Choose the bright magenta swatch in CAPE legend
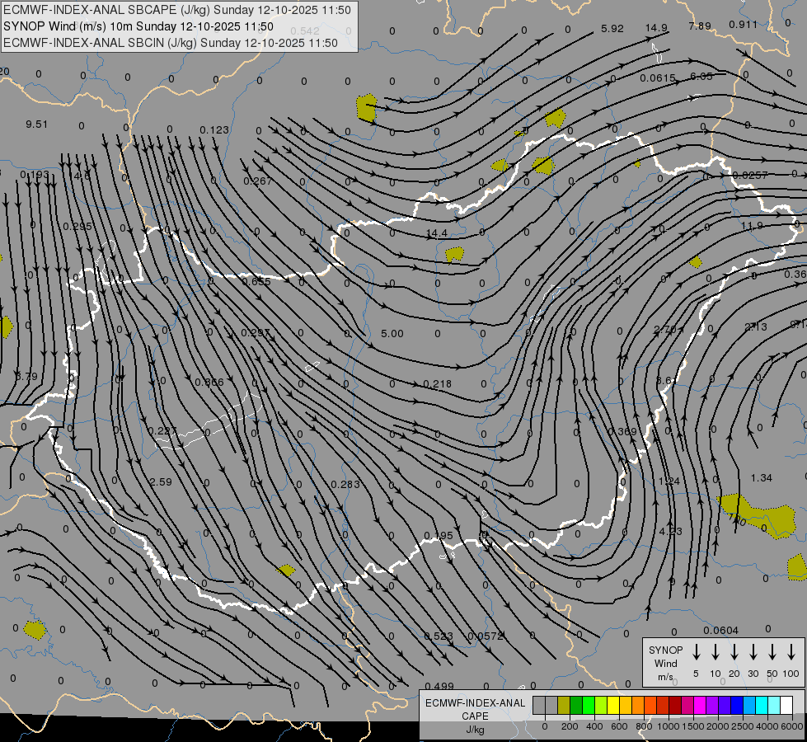Image resolution: width=807 pixels, height=742 pixels. tap(700, 705)
